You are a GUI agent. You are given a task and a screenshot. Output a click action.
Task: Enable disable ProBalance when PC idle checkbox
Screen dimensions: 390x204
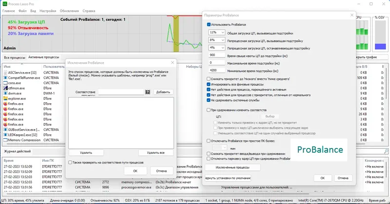coord(209,141)
